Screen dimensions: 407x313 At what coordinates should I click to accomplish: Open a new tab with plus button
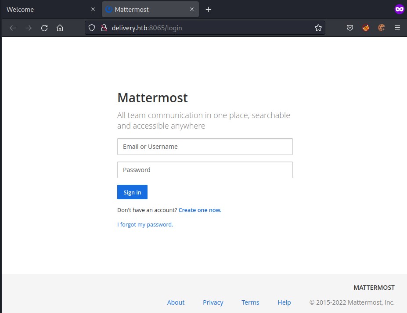coord(209,10)
